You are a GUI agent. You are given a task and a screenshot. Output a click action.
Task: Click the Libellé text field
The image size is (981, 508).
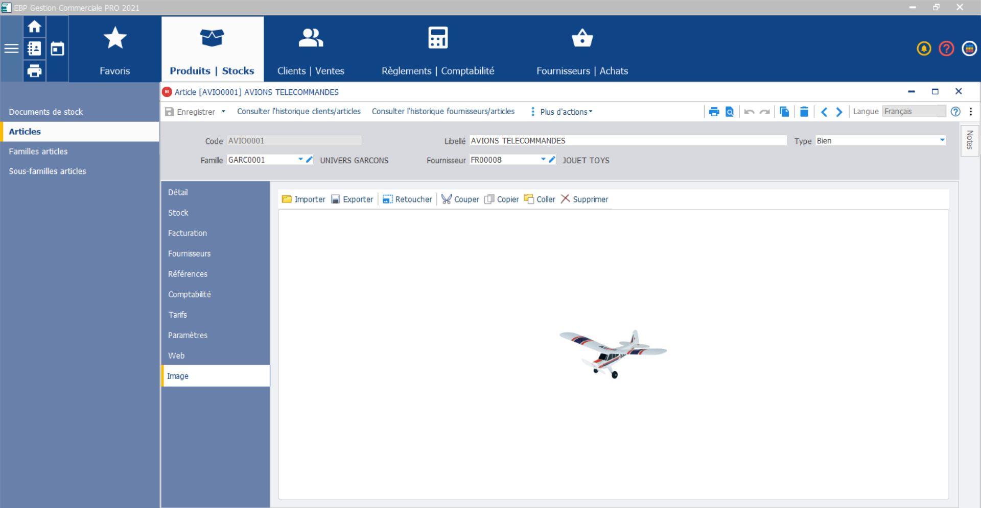[627, 141]
